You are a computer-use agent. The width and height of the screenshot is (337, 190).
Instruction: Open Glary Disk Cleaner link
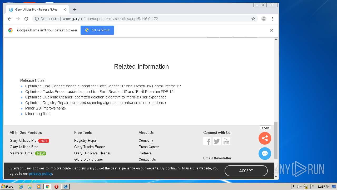coord(89,159)
